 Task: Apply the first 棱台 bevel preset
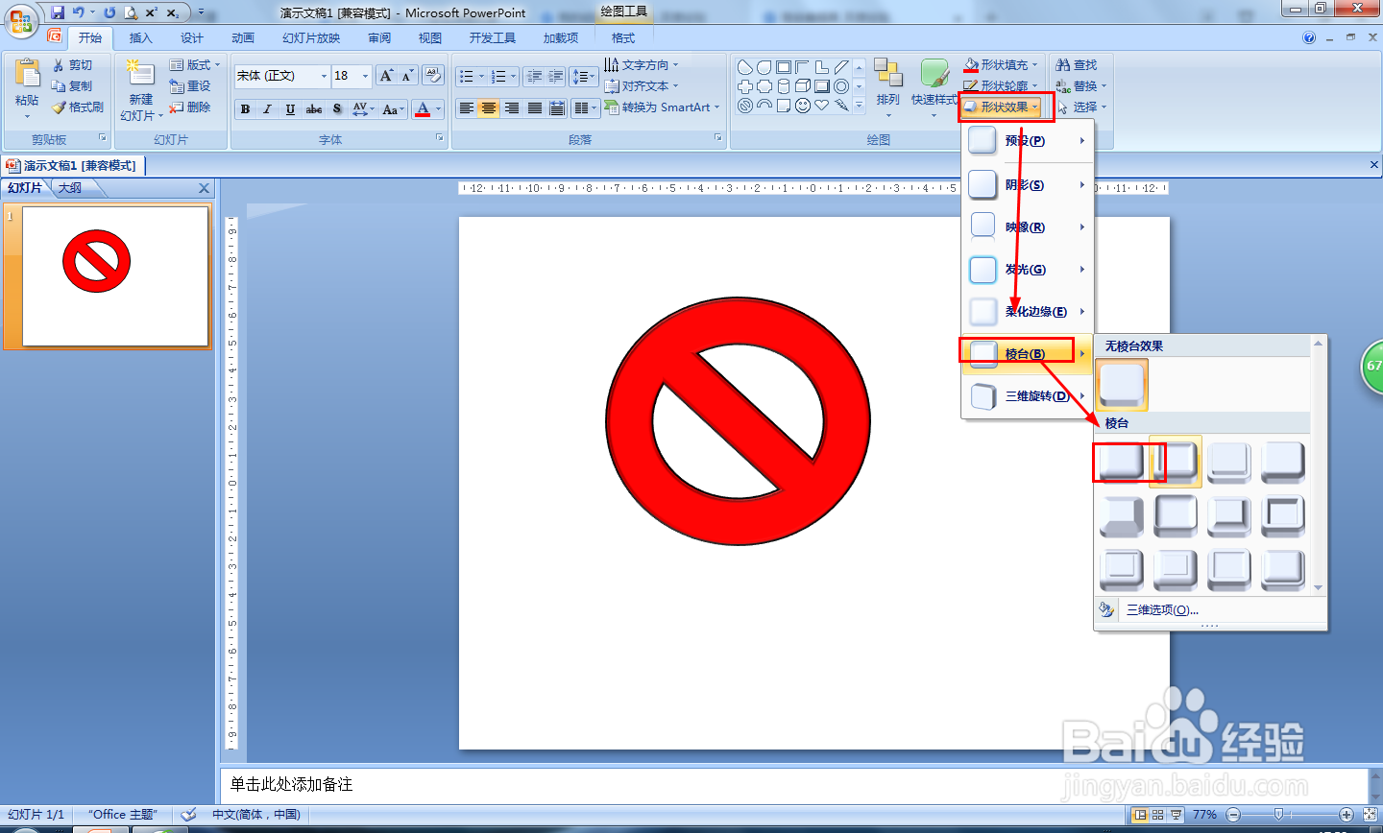pos(1122,461)
